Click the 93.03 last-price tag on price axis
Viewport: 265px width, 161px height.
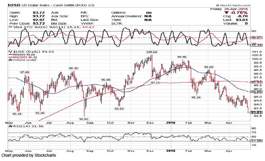[256, 112]
